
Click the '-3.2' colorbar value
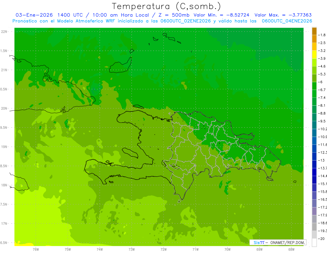coord(322,51)
